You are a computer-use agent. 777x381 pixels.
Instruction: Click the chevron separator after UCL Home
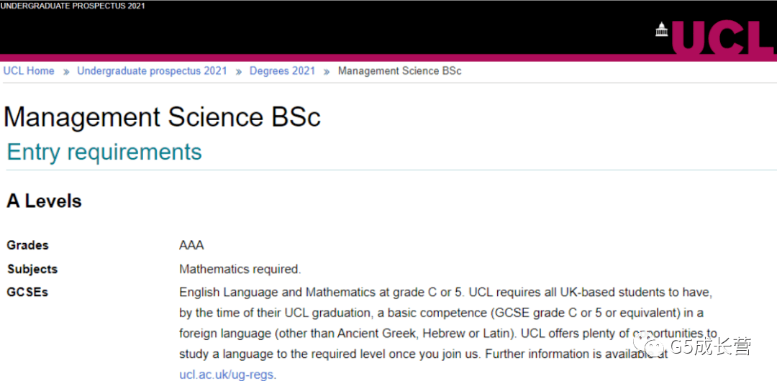click(66, 71)
